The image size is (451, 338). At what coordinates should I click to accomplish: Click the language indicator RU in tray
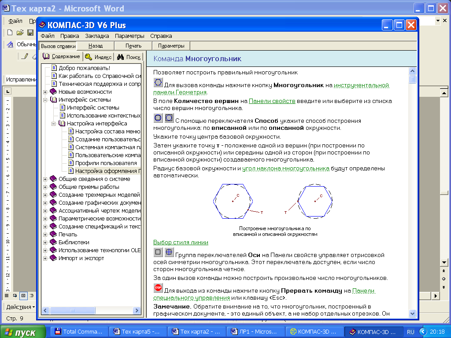(410, 332)
